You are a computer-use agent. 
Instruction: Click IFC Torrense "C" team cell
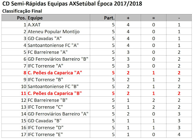tap(59, 107)
